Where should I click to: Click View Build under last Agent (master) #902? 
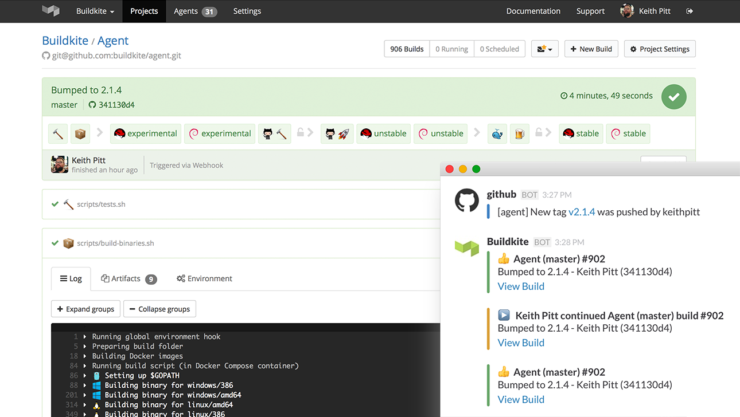click(521, 399)
